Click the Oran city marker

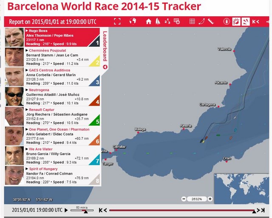point(227,161)
